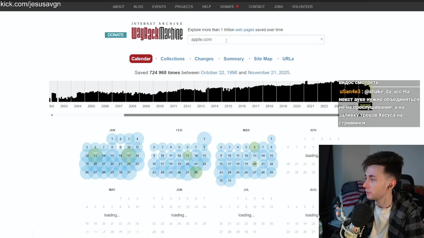Click the timeline scroll-left arrow
This screenshot has width=424, height=238.
(x=52, y=115)
